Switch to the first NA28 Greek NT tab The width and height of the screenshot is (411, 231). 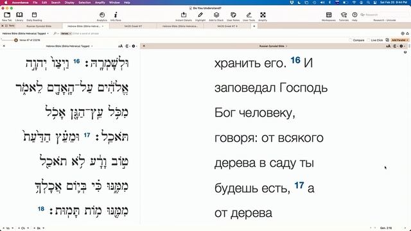(x=133, y=26)
